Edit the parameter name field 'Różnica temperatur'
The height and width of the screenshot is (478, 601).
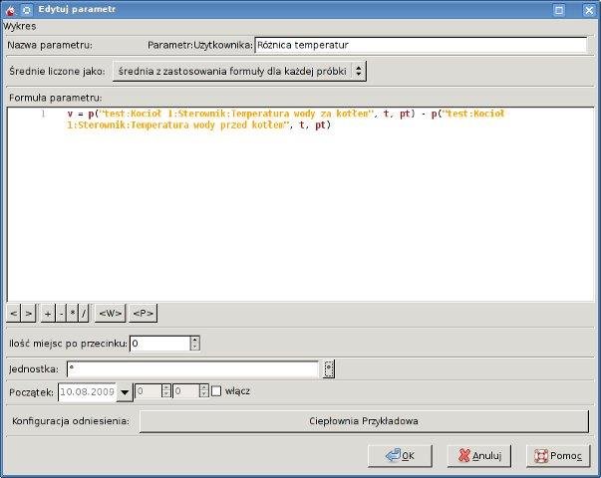pos(421,45)
